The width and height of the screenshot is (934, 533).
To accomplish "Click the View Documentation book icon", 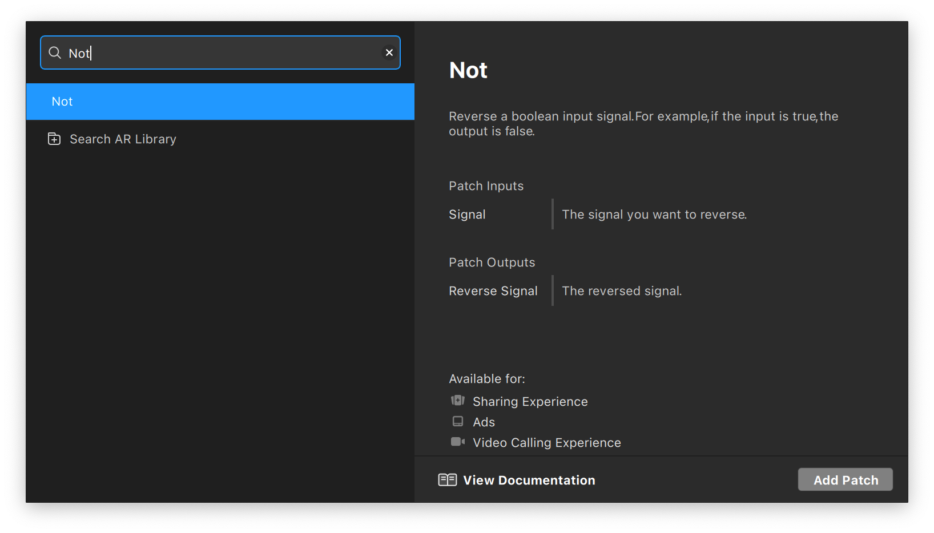I will click(x=448, y=480).
